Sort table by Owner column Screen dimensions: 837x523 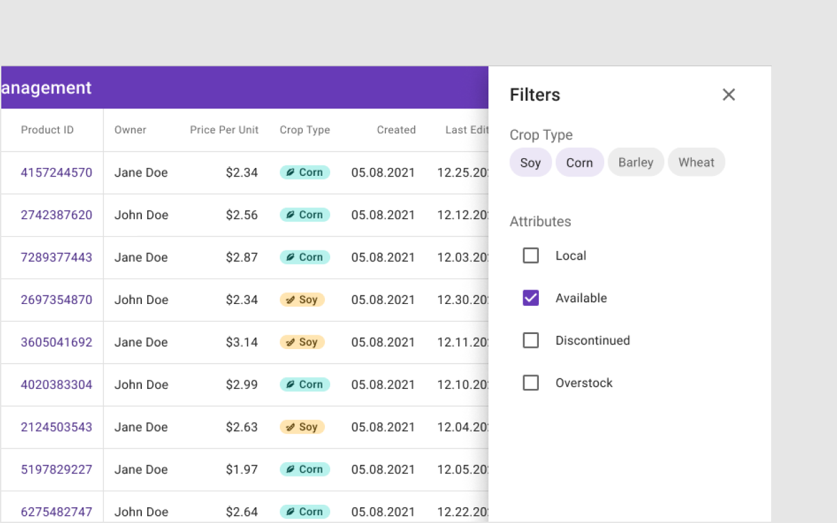click(130, 130)
